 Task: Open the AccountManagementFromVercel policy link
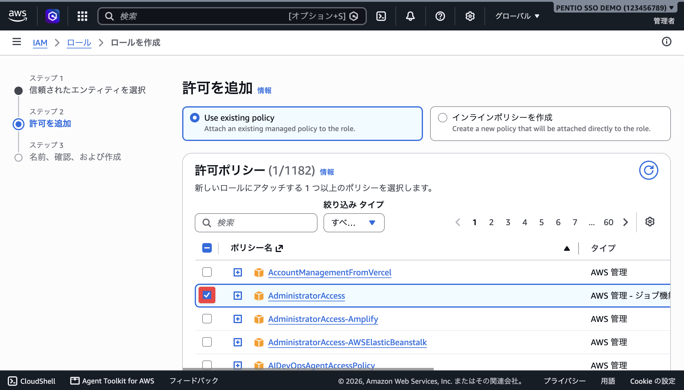click(x=330, y=272)
